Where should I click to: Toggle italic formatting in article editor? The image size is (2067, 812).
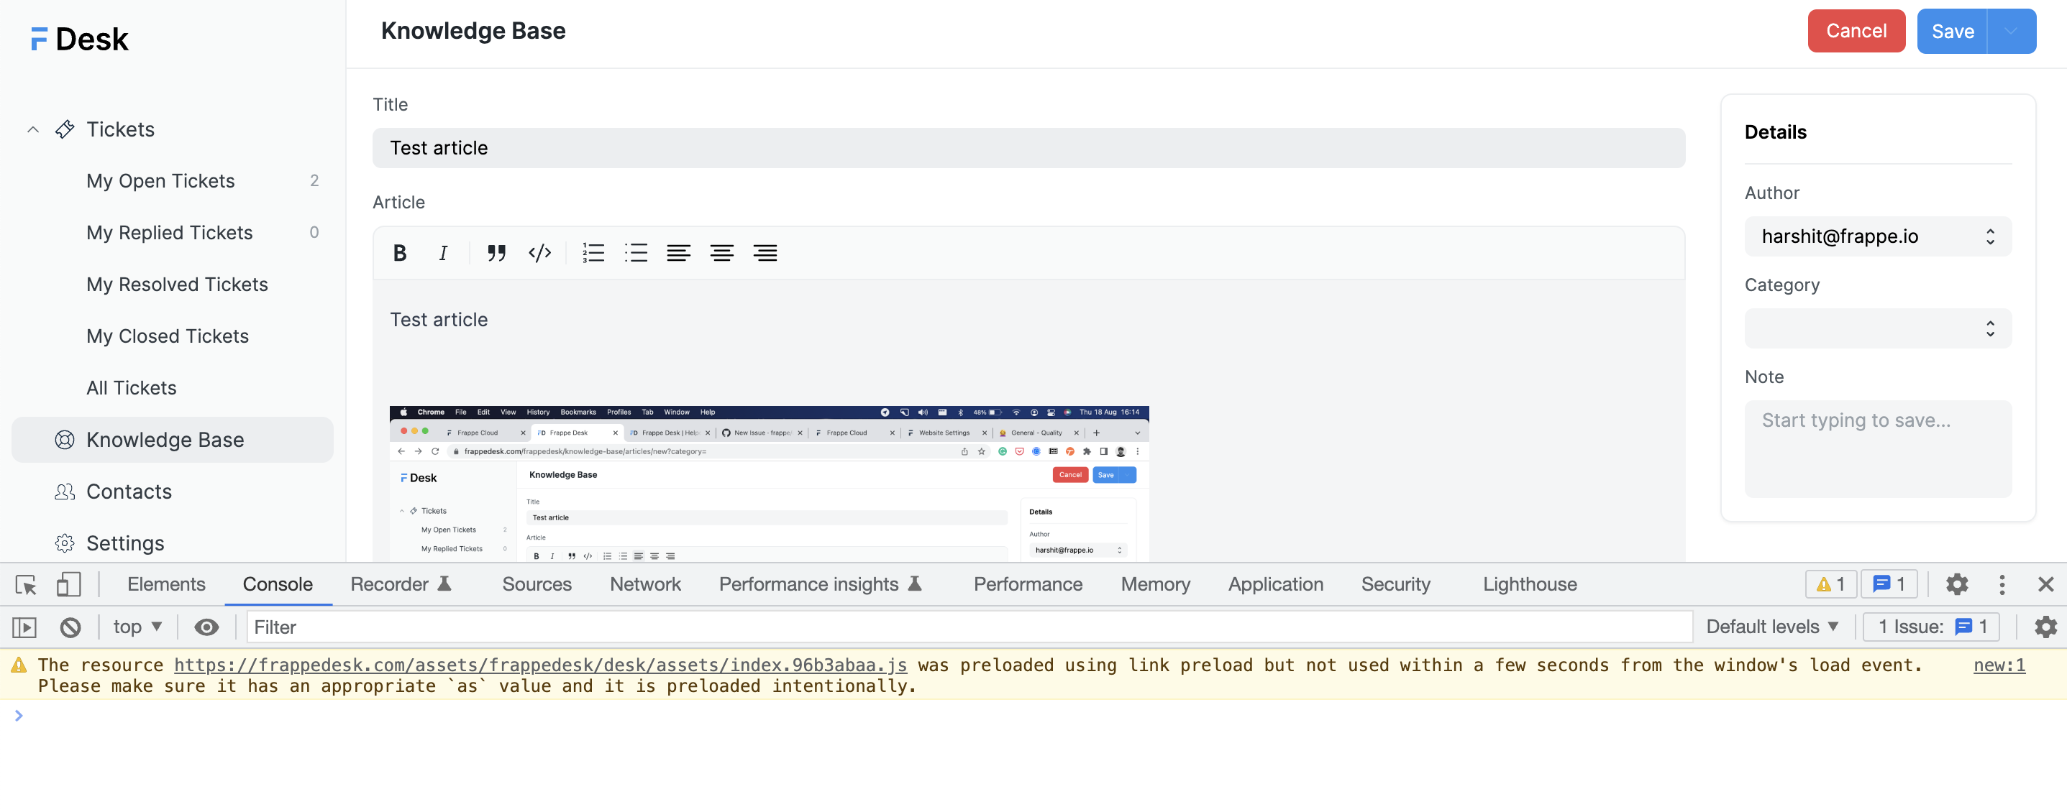point(443,253)
